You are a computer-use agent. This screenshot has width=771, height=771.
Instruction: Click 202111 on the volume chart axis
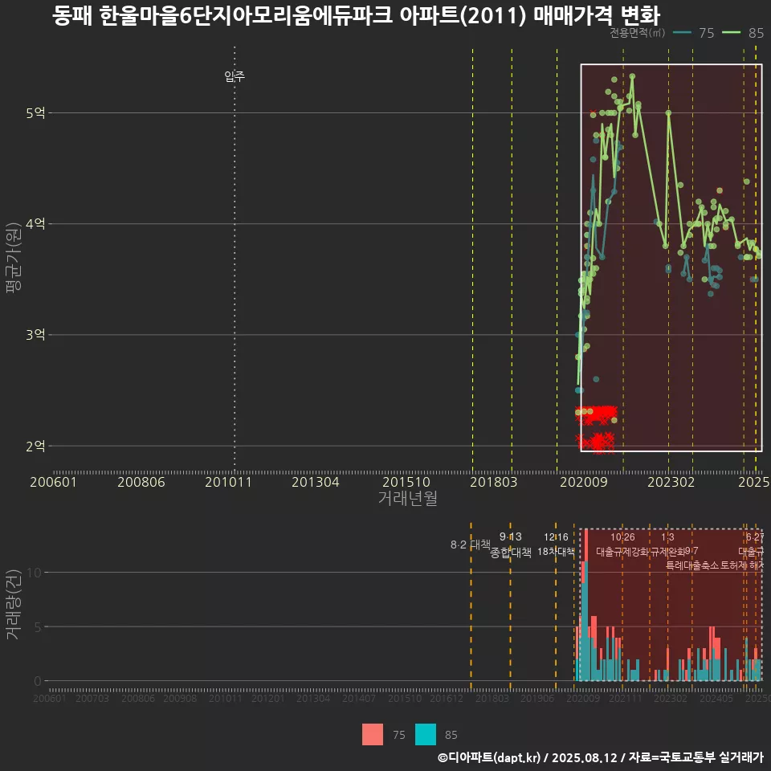click(626, 699)
